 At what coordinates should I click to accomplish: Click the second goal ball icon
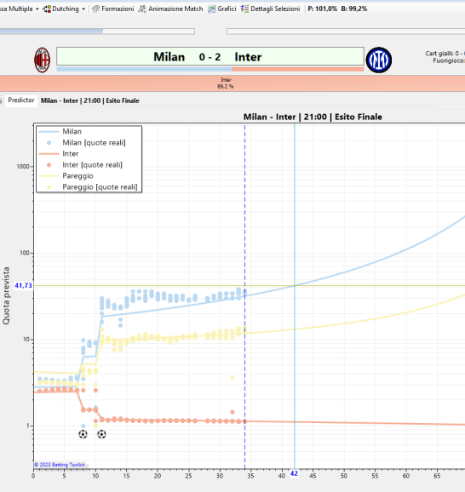tap(101, 434)
